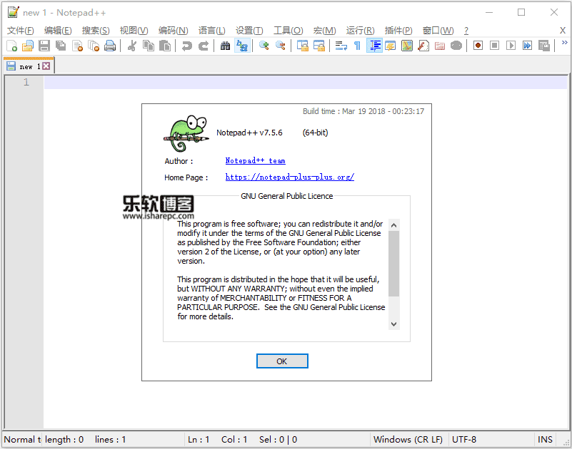Toggle synchronize horizontal scrolling icon
This screenshot has width=572, height=449.
(319, 46)
